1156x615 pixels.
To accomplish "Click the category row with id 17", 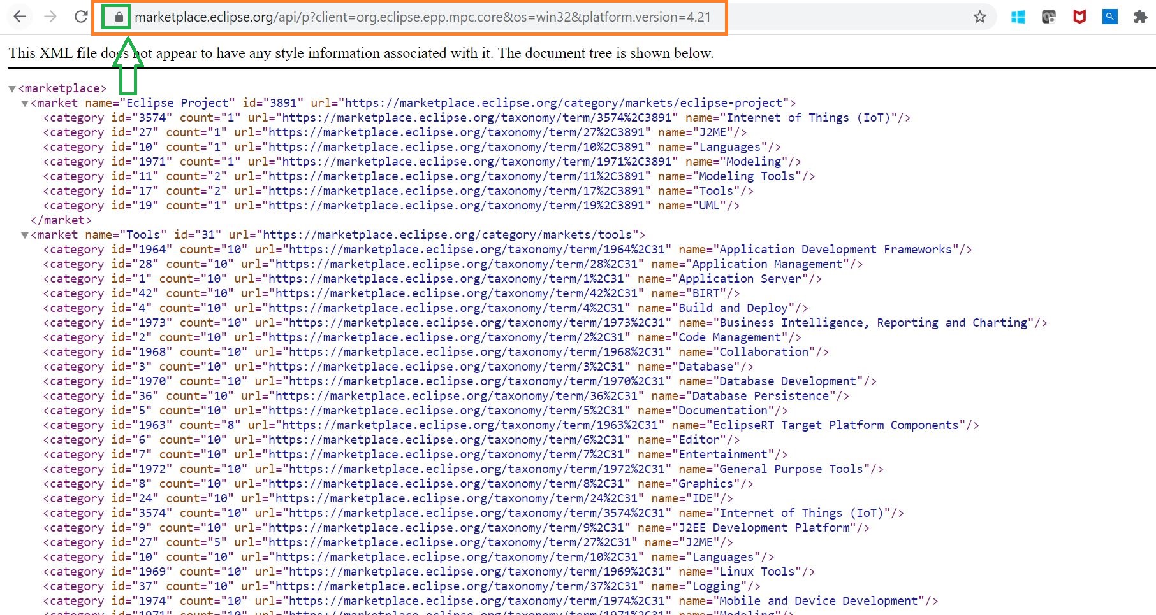I will tap(399, 191).
